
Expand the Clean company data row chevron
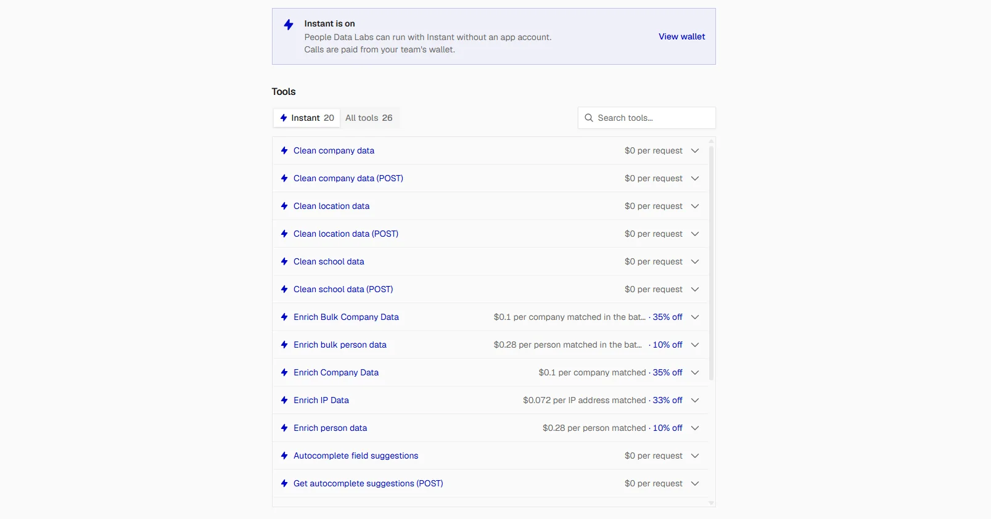pos(695,150)
